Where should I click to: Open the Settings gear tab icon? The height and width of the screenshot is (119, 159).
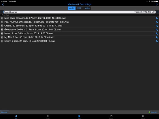143,116
